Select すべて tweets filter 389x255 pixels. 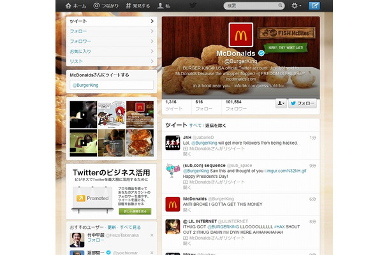click(x=195, y=126)
